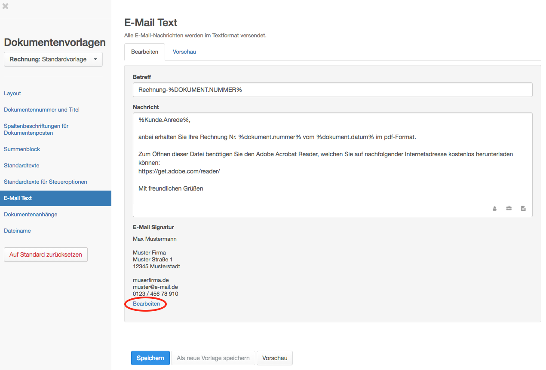This screenshot has width=546, height=370.
Task: Close the panel with the X icon
Action: coord(6,6)
